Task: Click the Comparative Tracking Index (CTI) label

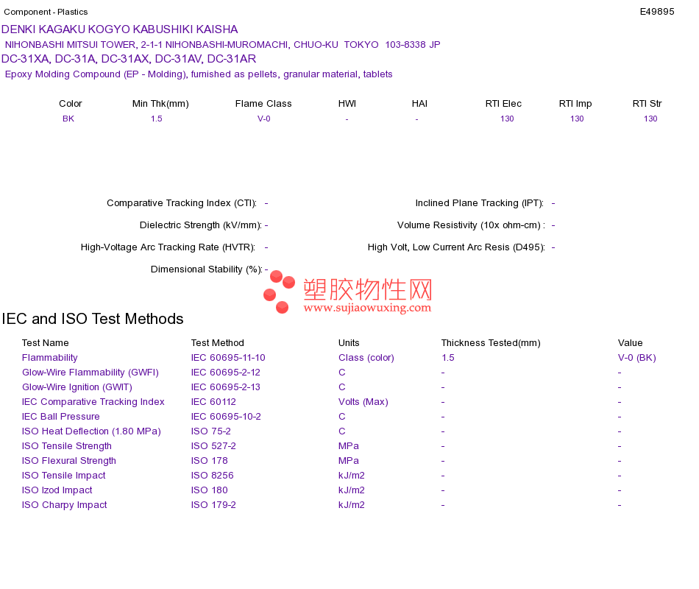Action: 182,203
